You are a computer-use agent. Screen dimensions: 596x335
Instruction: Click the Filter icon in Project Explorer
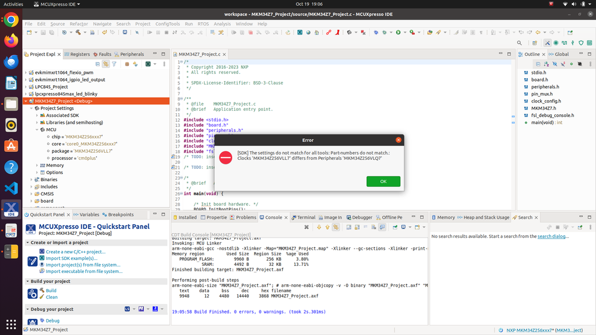pos(114,64)
